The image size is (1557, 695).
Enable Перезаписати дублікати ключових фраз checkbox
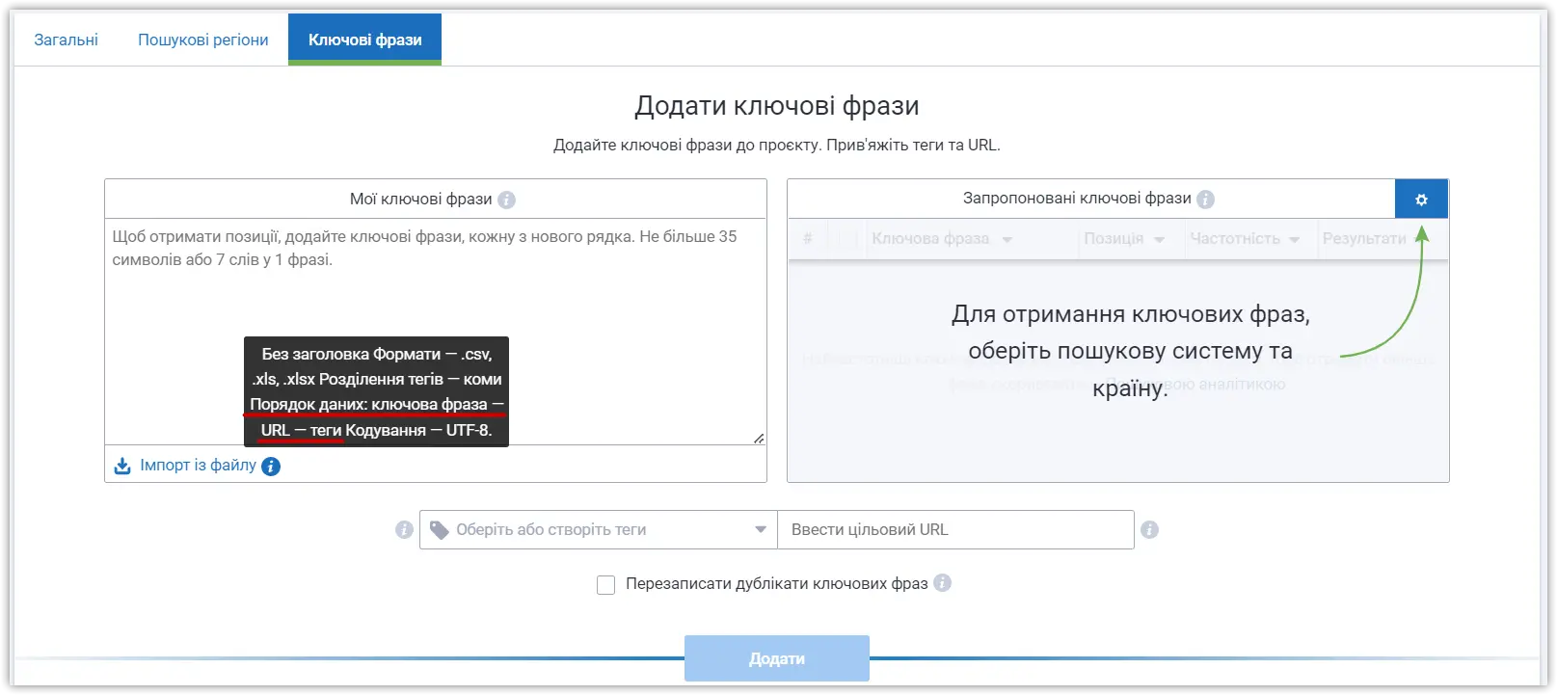pos(605,584)
